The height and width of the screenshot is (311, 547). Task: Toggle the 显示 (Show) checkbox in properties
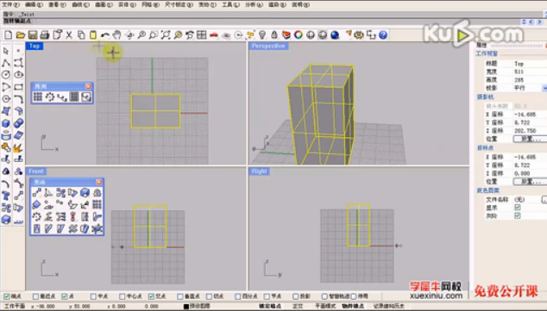point(518,208)
